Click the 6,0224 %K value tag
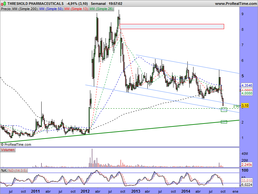 coord(247,185)
